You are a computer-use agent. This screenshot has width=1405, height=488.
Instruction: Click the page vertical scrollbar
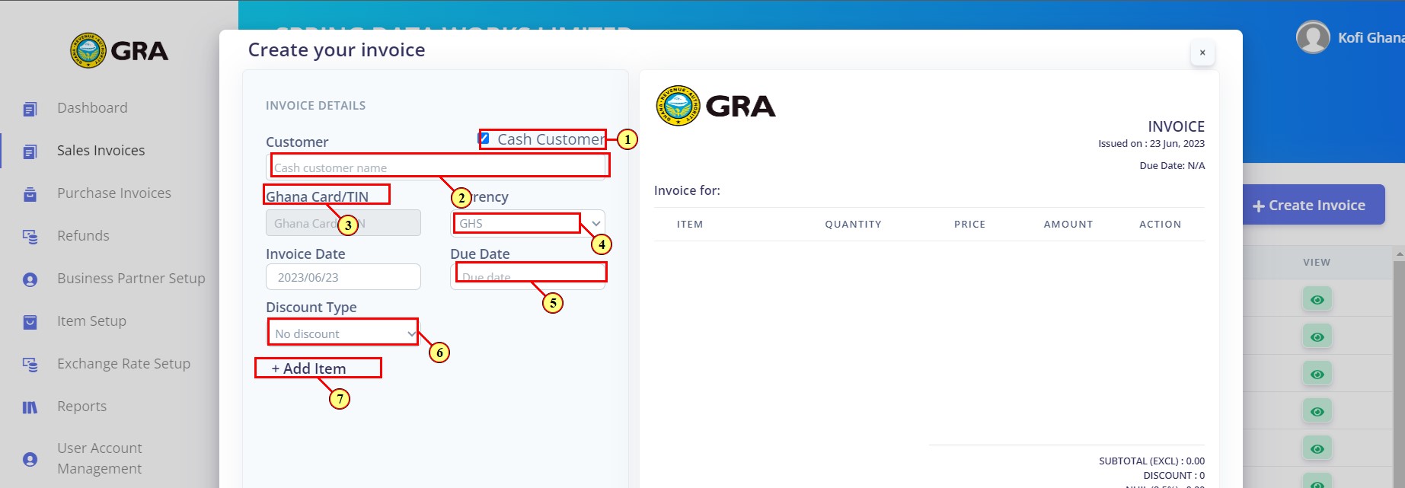1399,365
